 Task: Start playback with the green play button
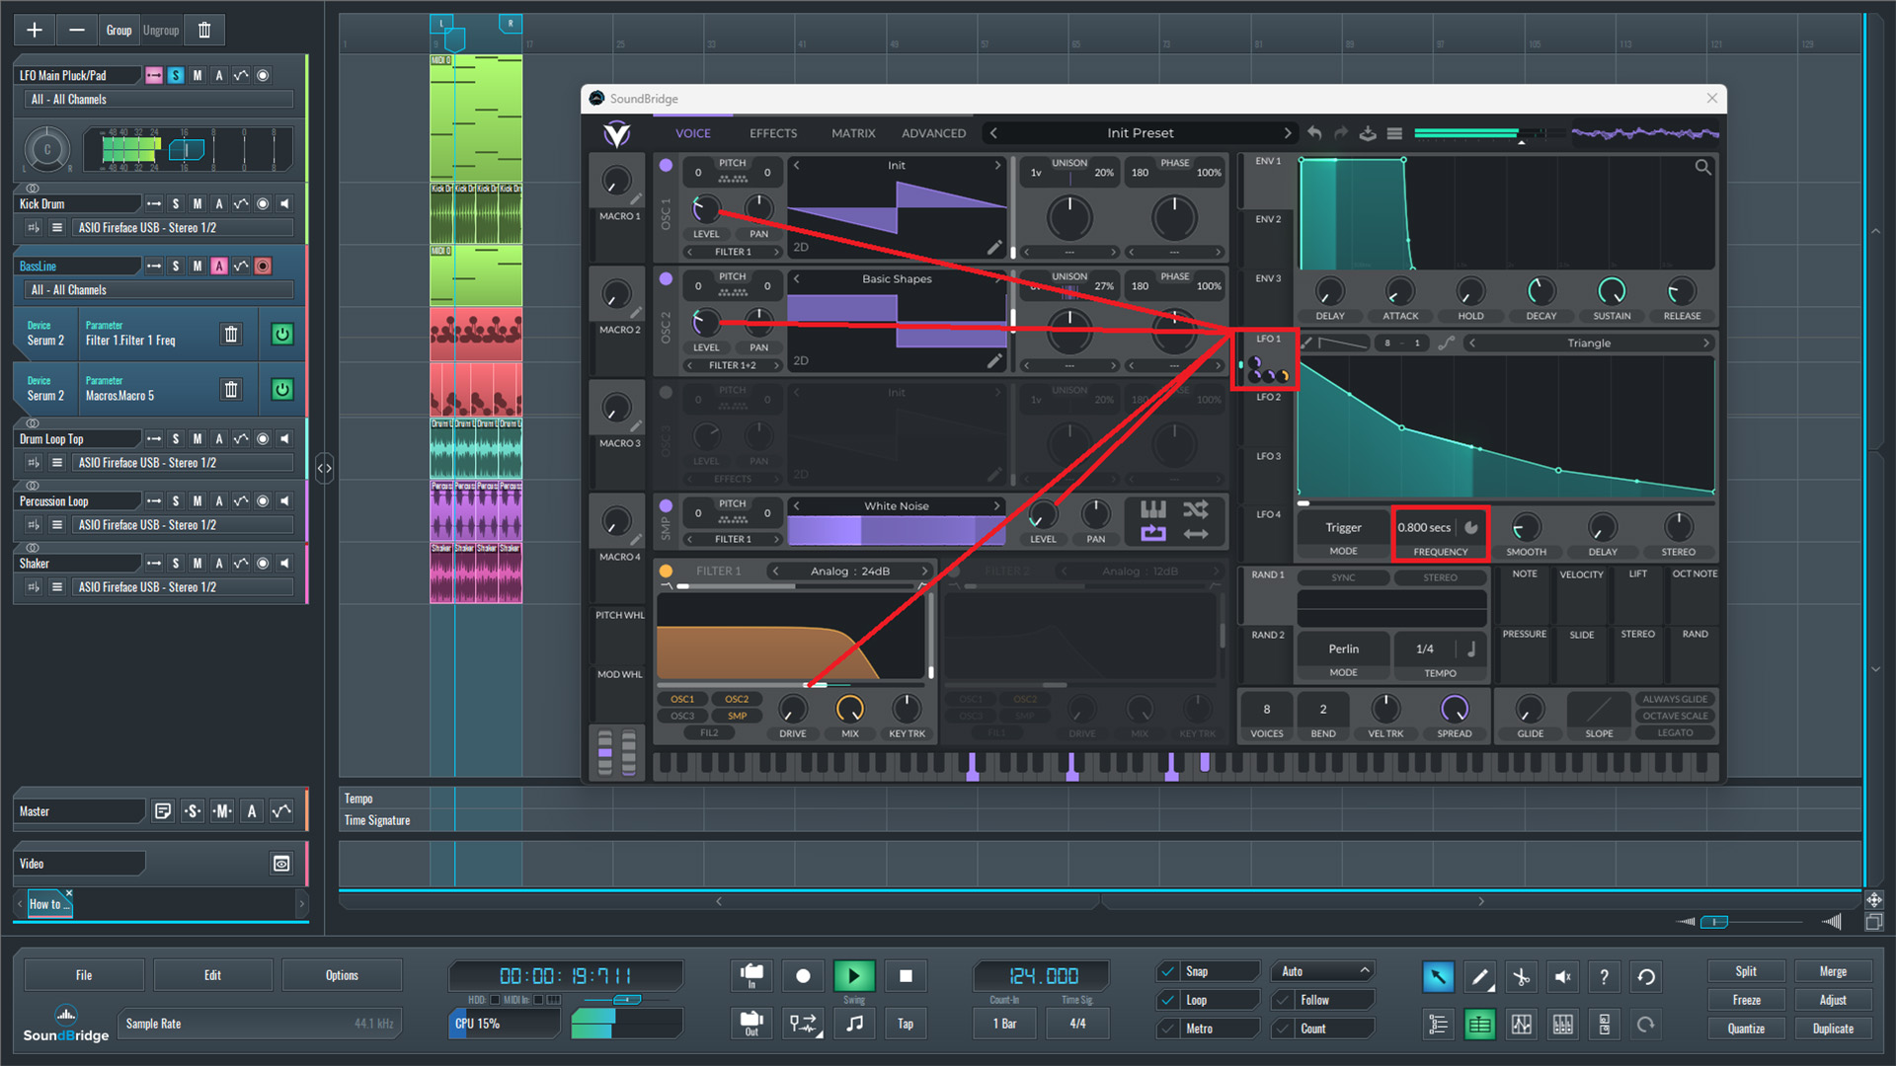click(x=854, y=976)
